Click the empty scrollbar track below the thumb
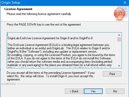 [x=119, y=53]
